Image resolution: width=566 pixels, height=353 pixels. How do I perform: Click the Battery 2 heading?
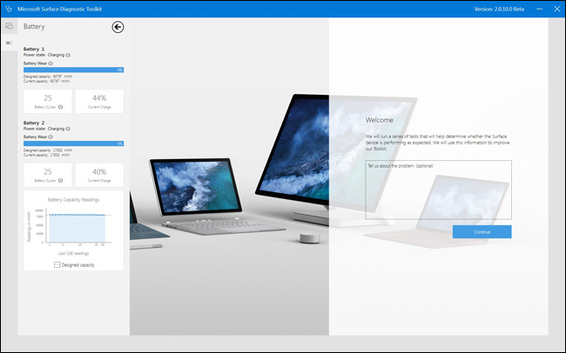34,123
